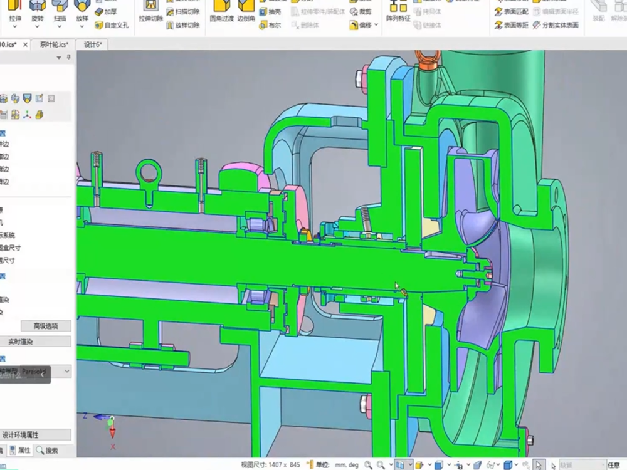
Task: Open the 搜索 search panel tab
Action: [x=48, y=450]
